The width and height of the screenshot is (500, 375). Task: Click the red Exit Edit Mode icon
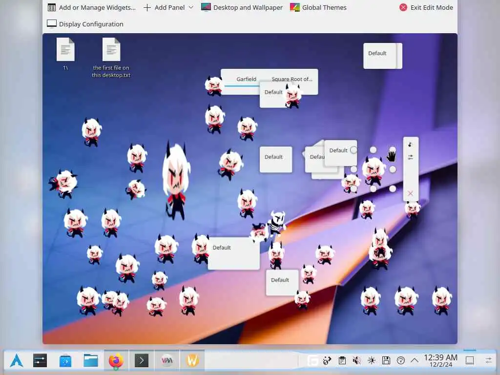[403, 7]
